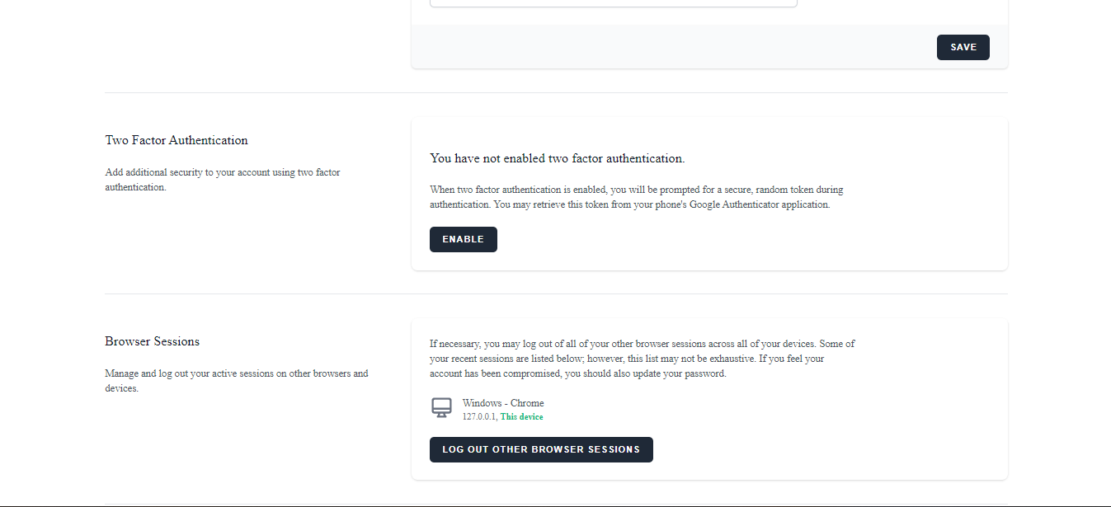Viewport: 1111px width, 507px height.
Task: Click empty space right of Enable button
Action: click(701, 239)
